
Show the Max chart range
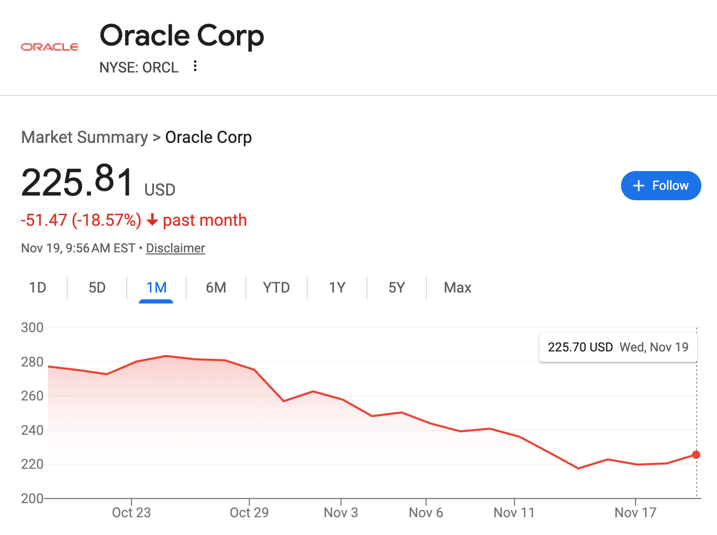(x=458, y=288)
